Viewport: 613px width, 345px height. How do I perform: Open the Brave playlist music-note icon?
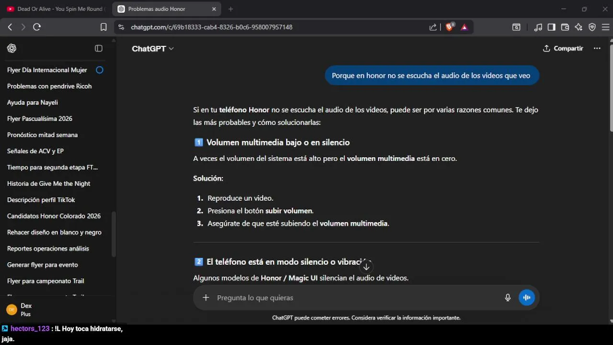click(x=538, y=27)
